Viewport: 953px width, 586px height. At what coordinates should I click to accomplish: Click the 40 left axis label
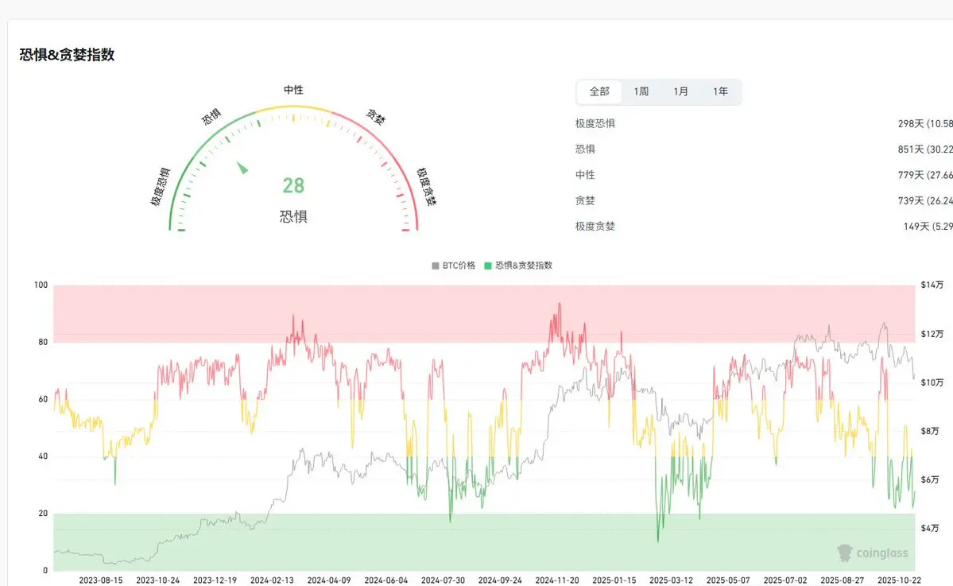click(x=43, y=456)
